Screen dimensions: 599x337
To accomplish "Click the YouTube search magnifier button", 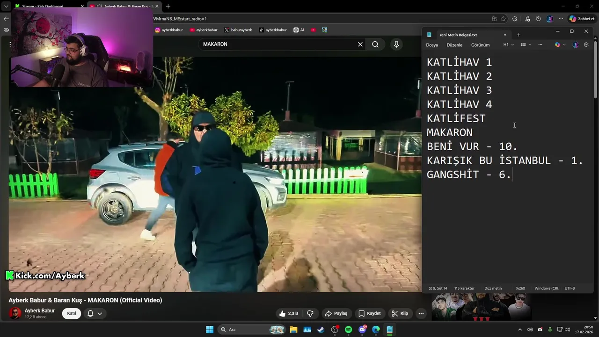I will click(375, 44).
